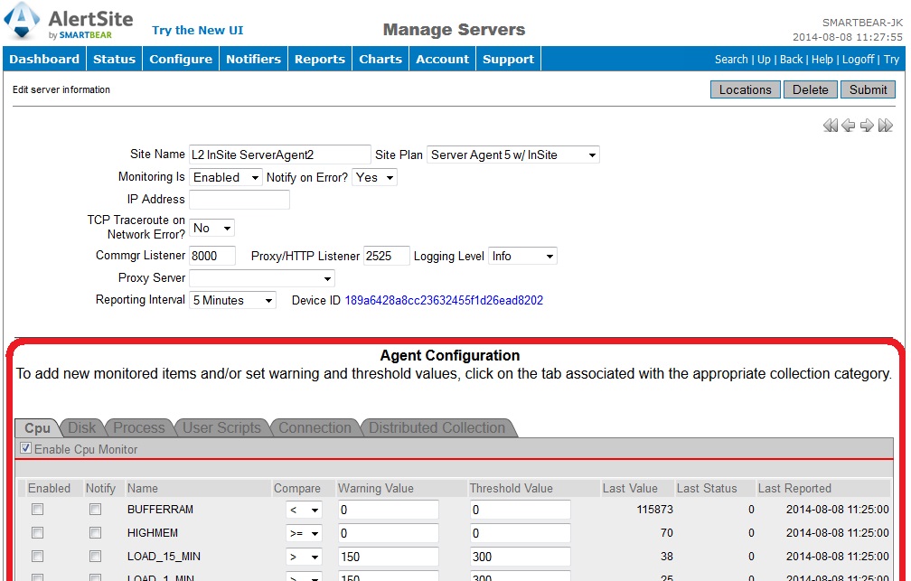Click the Delete button

pos(811,89)
